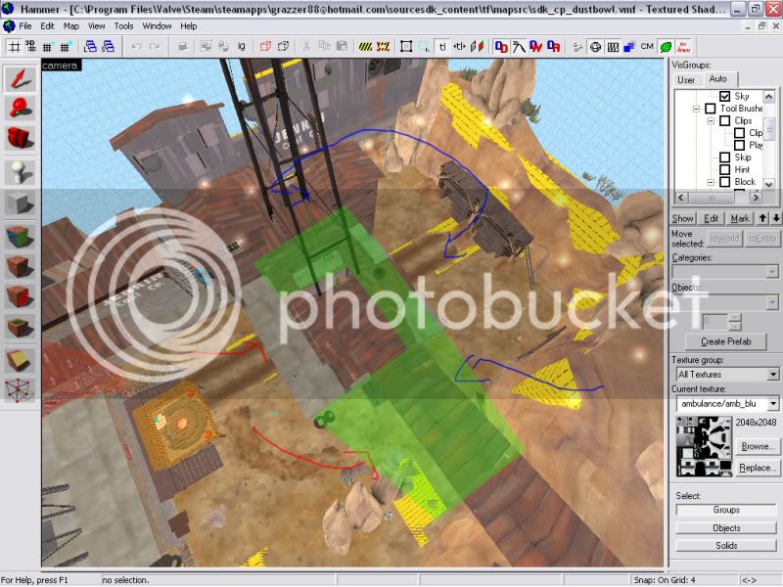Click the CM toolbar button
Screen dimensions: 783x587
[x=647, y=47]
